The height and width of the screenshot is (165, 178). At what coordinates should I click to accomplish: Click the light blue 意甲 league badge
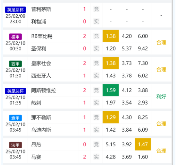tap(15, 118)
